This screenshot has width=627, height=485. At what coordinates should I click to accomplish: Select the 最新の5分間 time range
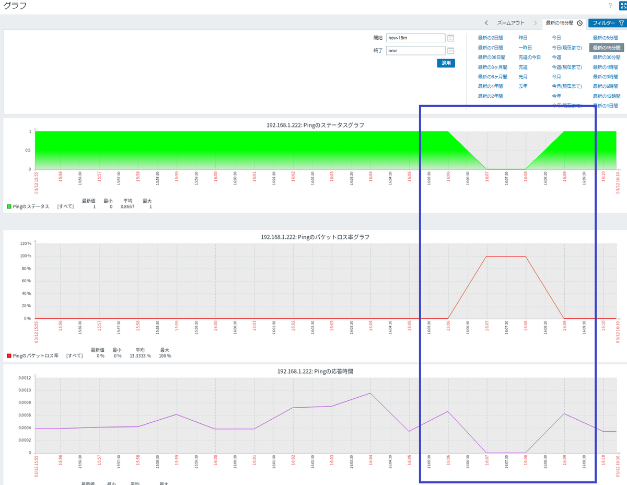(x=606, y=38)
